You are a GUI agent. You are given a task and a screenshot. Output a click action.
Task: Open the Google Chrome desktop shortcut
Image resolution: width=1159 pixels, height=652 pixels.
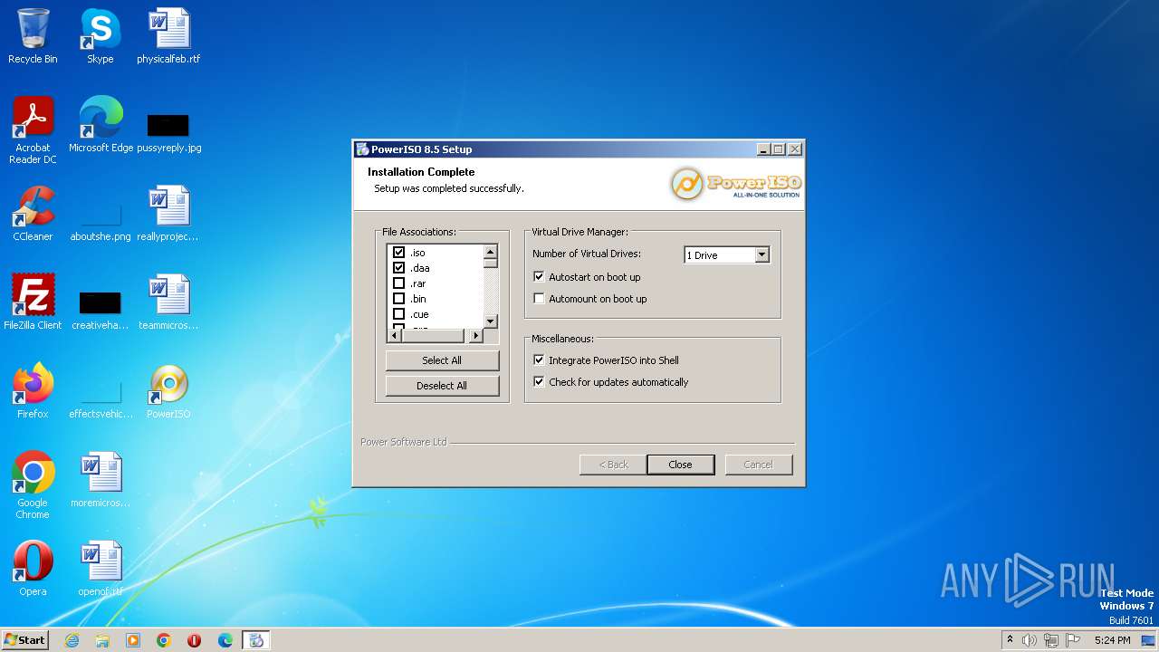[x=33, y=485]
